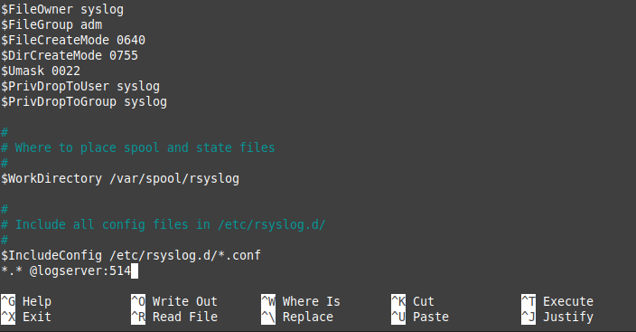Select the ^U Paste shortcut
636x332 pixels.
click(420, 317)
